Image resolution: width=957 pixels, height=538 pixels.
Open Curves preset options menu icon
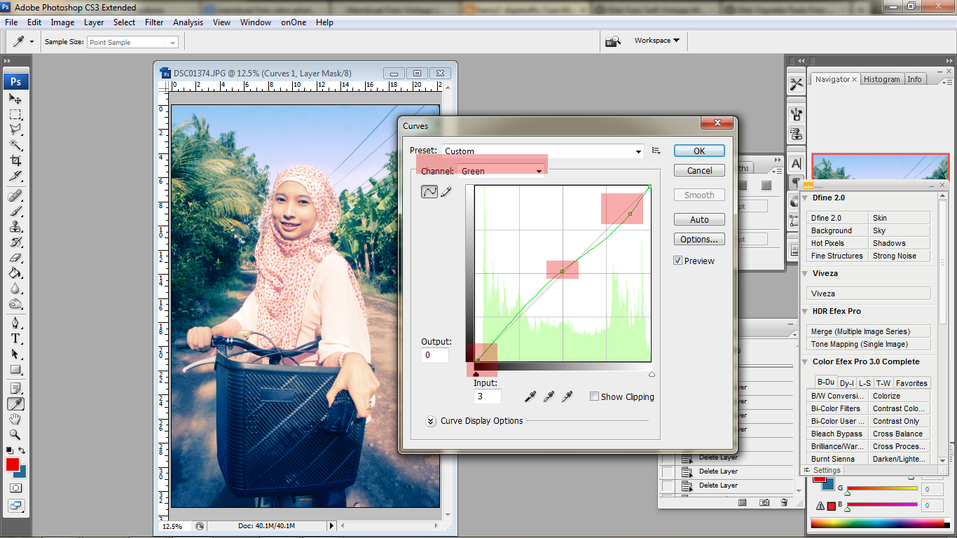656,151
